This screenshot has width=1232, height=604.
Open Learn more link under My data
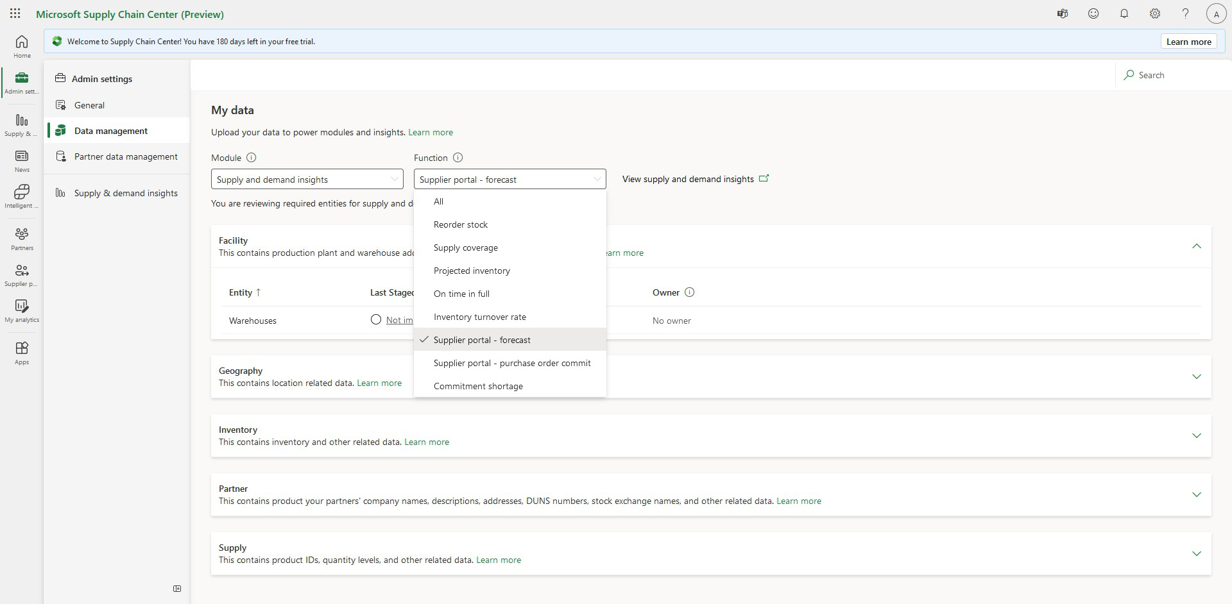(x=431, y=132)
